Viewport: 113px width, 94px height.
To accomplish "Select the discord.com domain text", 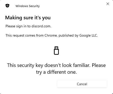I will (x=41, y=26).
